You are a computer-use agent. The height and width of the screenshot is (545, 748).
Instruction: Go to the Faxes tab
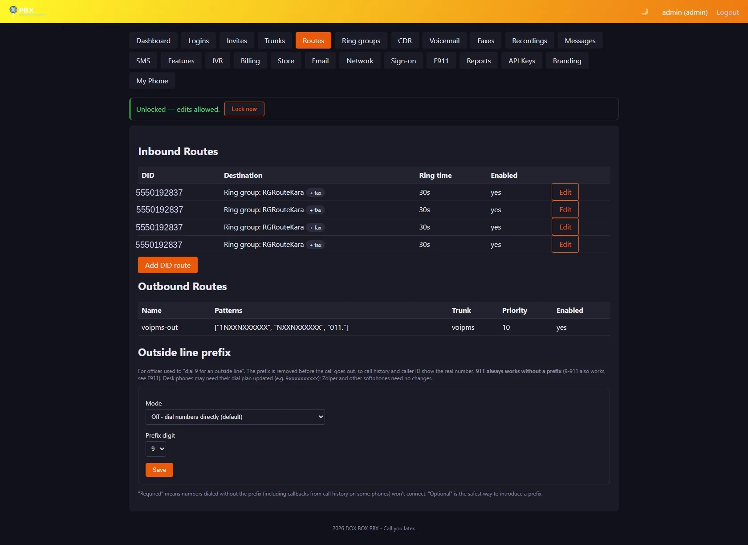click(486, 41)
